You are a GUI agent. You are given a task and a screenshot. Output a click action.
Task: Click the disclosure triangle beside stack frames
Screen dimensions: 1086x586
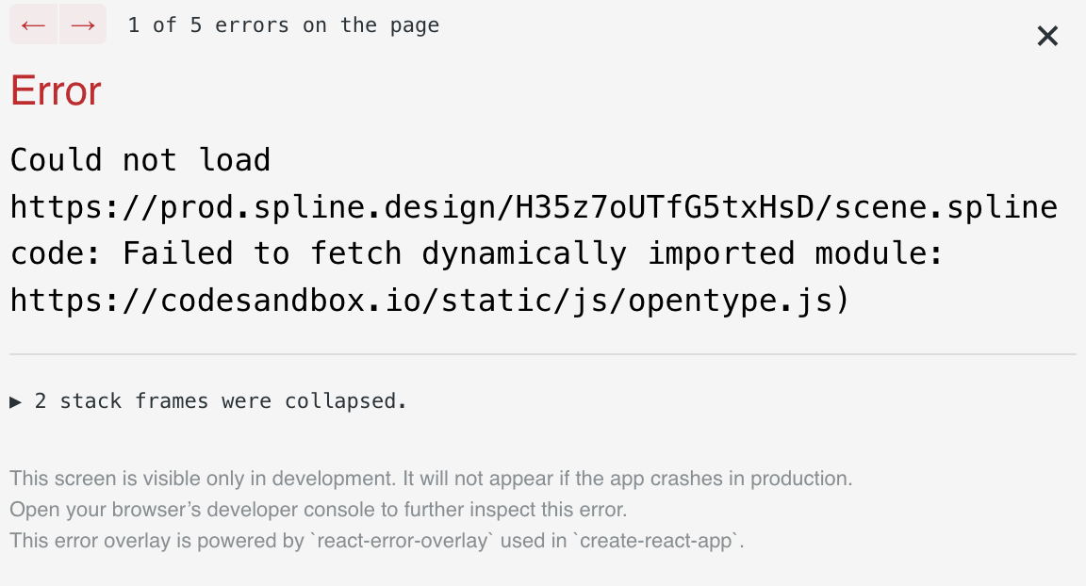15,401
